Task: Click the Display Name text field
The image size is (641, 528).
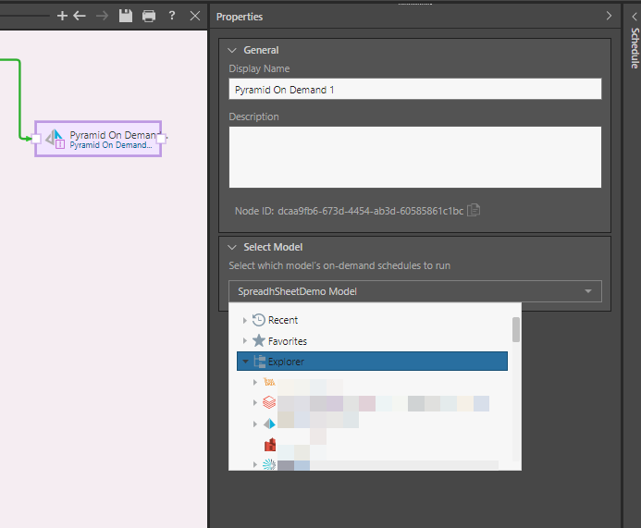Action: [415, 89]
